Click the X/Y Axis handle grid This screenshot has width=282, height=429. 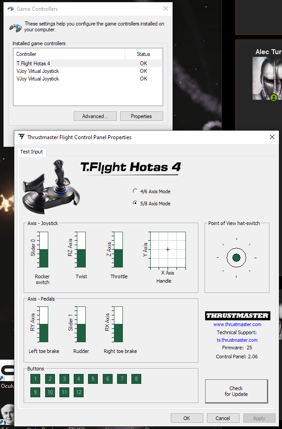pos(168,250)
